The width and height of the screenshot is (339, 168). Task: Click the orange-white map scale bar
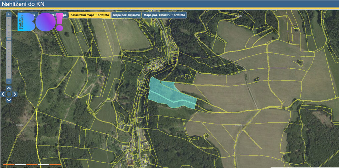(x=32, y=164)
